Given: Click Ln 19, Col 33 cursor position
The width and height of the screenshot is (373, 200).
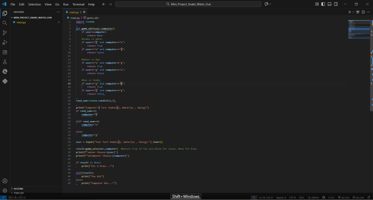Looking at the screenshot, I should tap(266, 198).
